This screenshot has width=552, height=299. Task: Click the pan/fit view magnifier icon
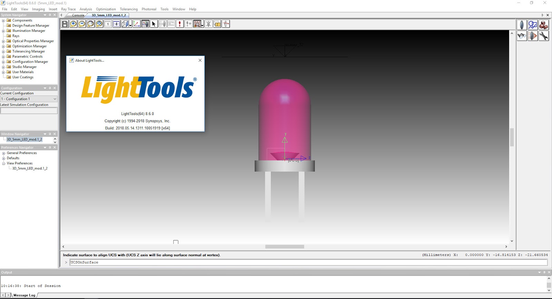tap(99, 24)
